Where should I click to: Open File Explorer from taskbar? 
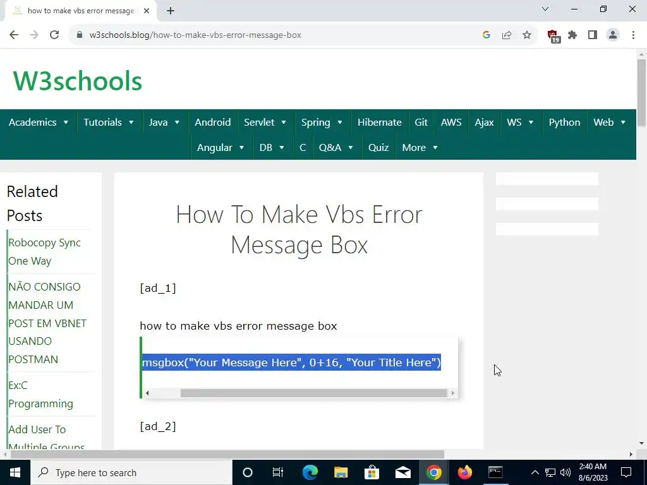341,472
